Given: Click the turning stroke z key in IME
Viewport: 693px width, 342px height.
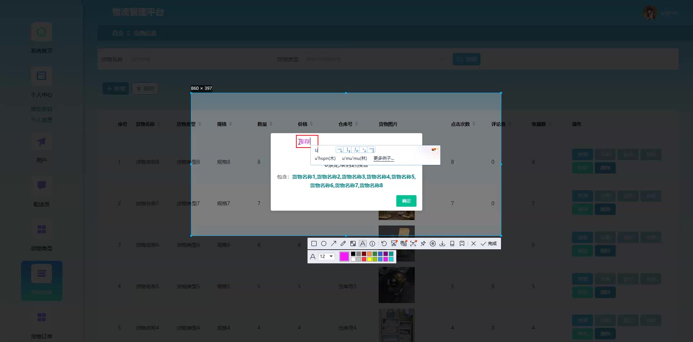Looking at the screenshot, I should coord(371,150).
